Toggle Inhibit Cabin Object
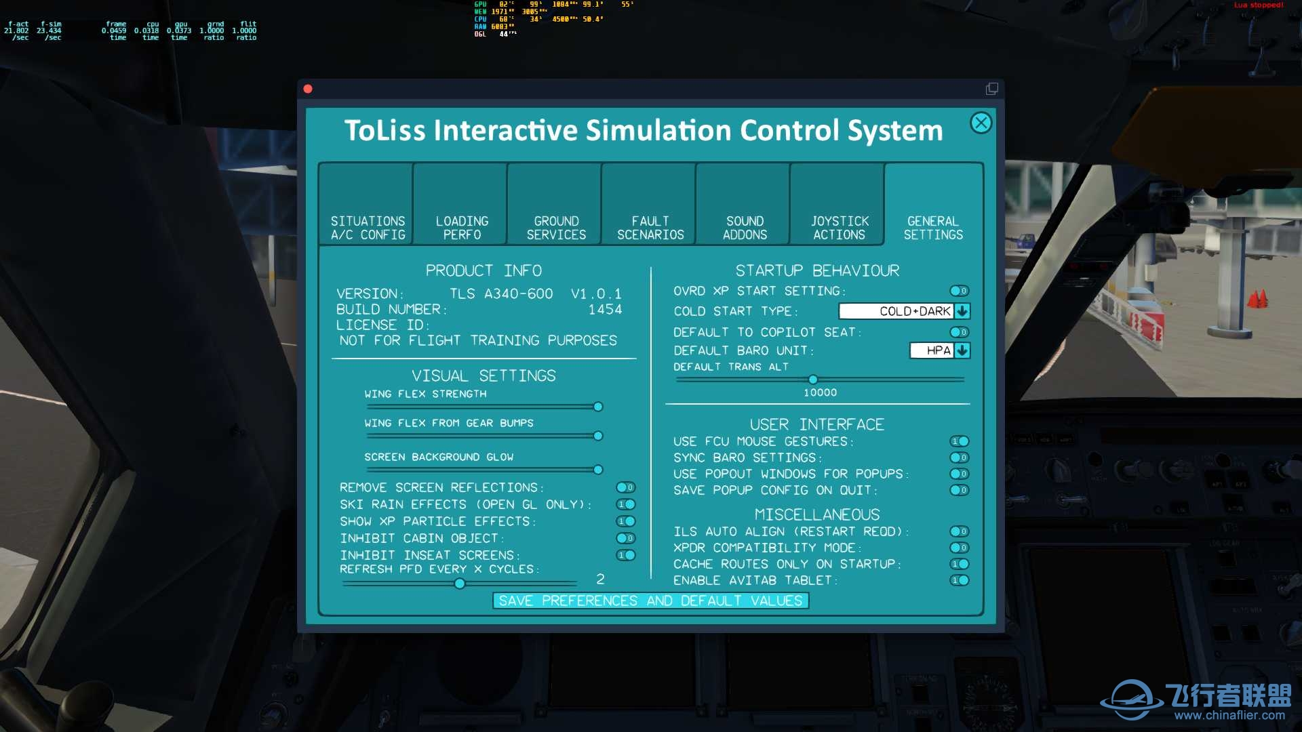The width and height of the screenshot is (1302, 732). tap(625, 538)
